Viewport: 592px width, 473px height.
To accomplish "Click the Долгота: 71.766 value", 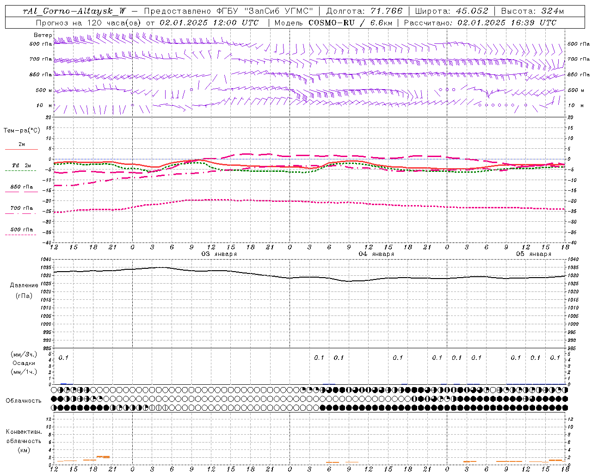I will [364, 11].
